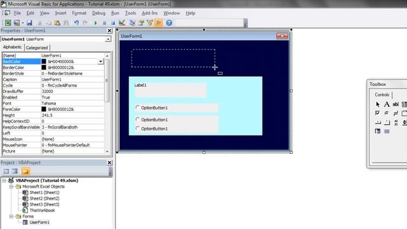The height and width of the screenshot is (229, 407).
Task: Close the Properties panel
Action: click(109, 31)
